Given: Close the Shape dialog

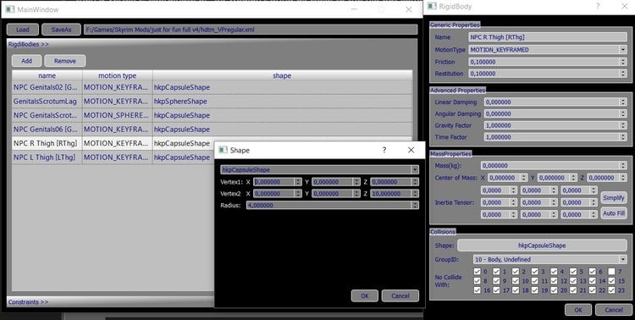Looking at the screenshot, I should [x=411, y=151].
